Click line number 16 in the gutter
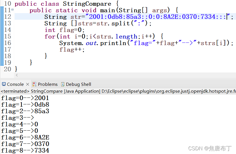This screenshot has width=236, height=154. 7,43
